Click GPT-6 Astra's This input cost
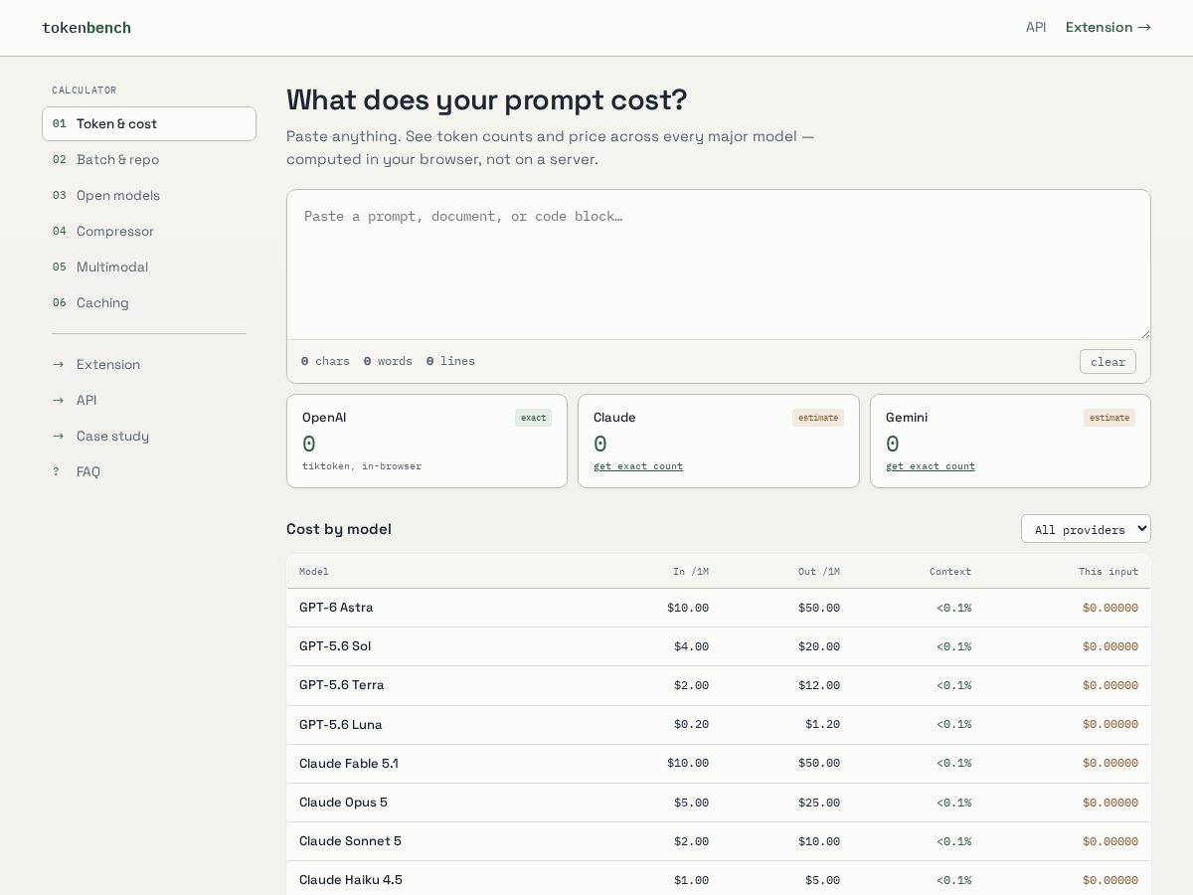 coord(1110,608)
